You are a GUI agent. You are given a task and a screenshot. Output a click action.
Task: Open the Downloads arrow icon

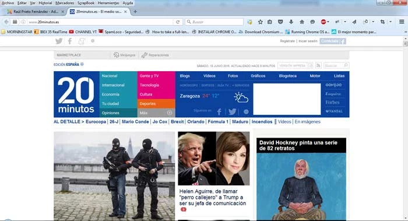[291, 22]
